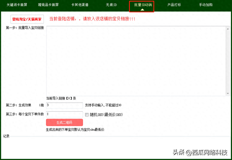Screen dimensions: 232x160
Task: Click the 批量SD动销 tab
Action: click(143, 5)
